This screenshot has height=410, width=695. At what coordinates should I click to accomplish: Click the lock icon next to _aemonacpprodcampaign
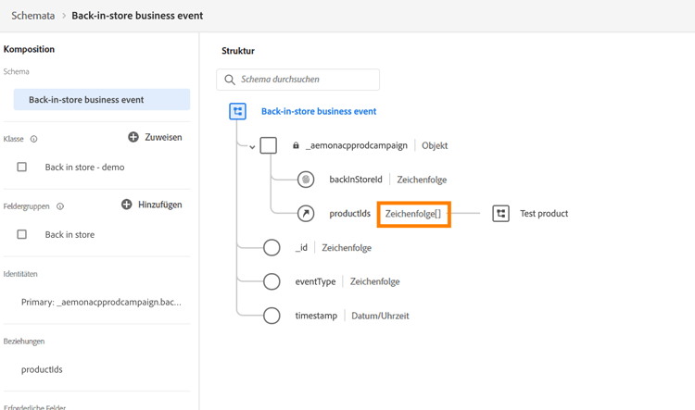296,145
